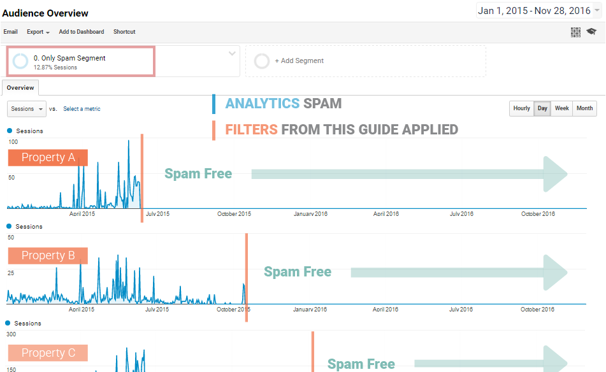
Task: Click the Only Spam Segment circle icon
Action: coord(20,61)
